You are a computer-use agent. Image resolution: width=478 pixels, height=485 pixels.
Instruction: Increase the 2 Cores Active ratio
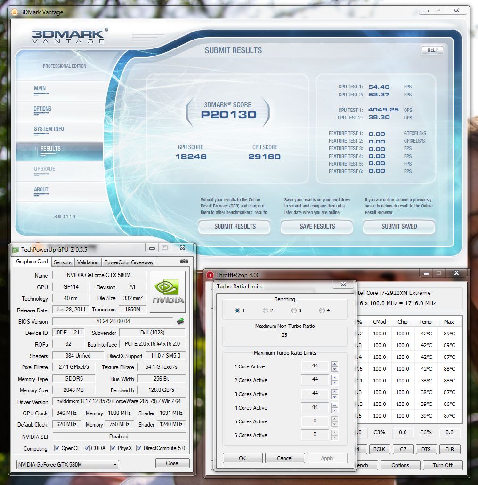point(334,377)
